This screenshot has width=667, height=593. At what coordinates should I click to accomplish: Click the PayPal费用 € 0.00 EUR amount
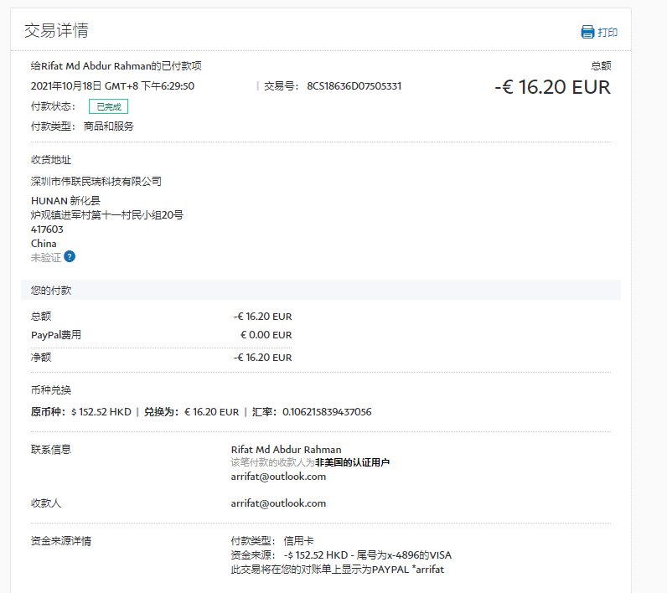pos(266,335)
